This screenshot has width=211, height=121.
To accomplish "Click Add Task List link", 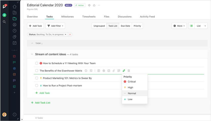I will 41,103.
